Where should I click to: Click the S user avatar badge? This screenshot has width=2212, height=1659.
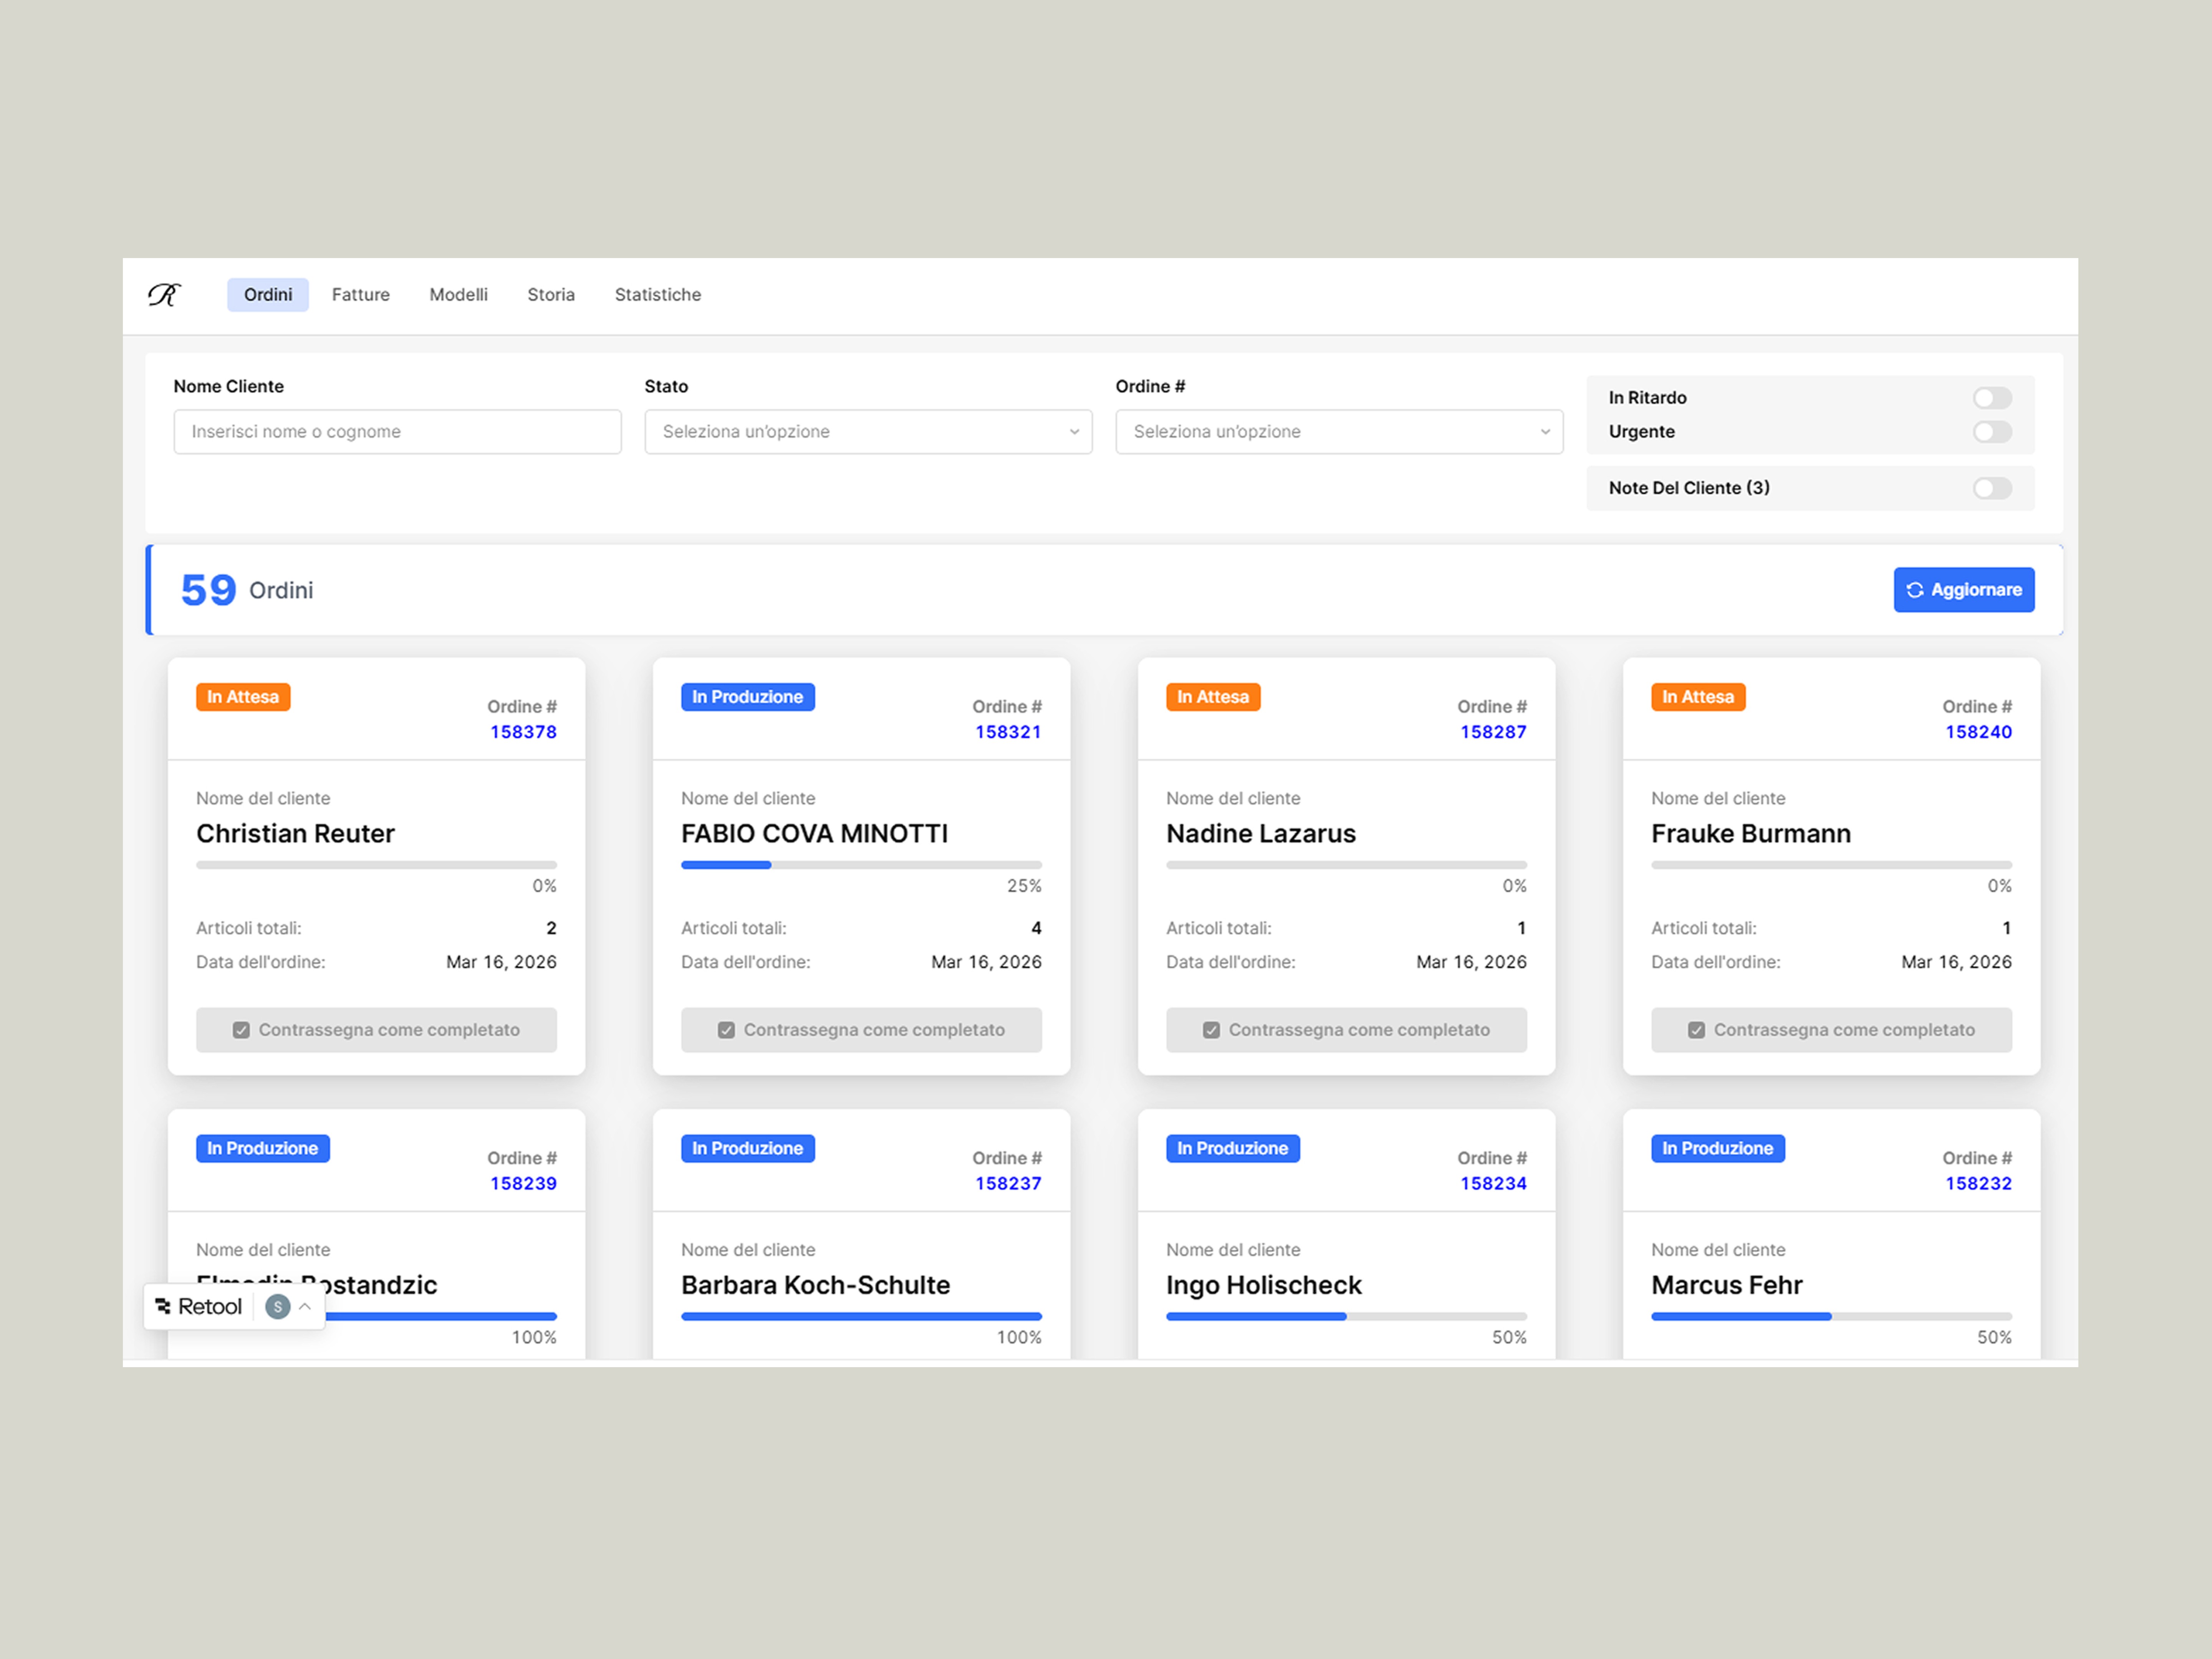(278, 1306)
